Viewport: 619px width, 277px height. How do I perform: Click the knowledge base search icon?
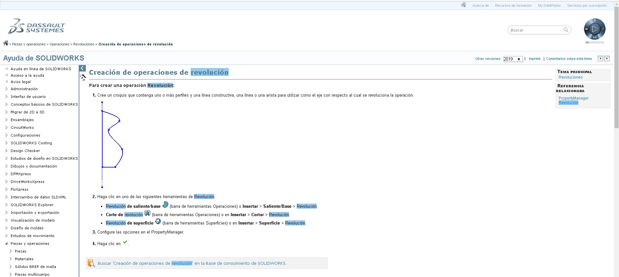pyautogui.click(x=92, y=263)
